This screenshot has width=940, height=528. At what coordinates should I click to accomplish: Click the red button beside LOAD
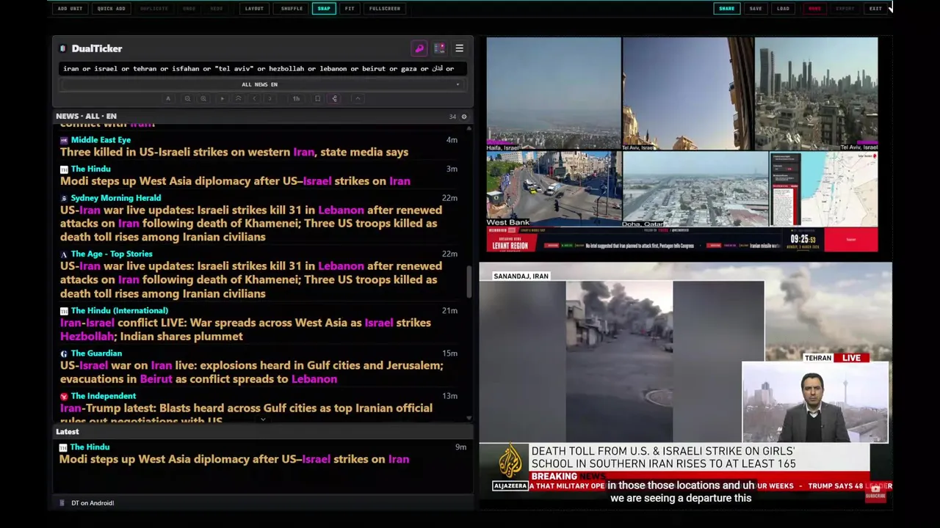814,9
